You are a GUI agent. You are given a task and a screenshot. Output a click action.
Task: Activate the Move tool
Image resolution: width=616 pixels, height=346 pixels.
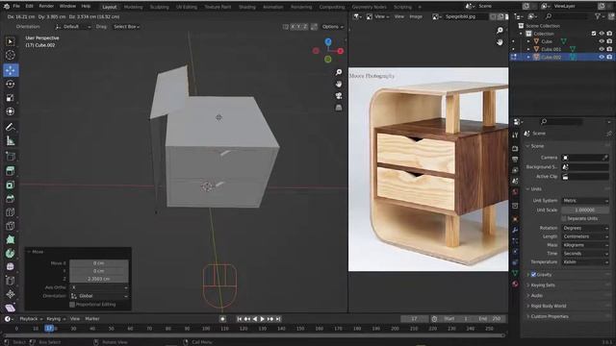point(11,70)
